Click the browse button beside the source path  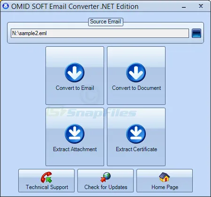click(x=196, y=33)
